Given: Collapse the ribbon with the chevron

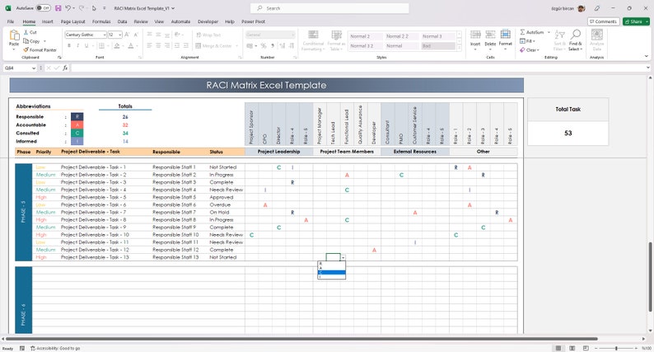Looking at the screenshot, I should tap(646, 56).
